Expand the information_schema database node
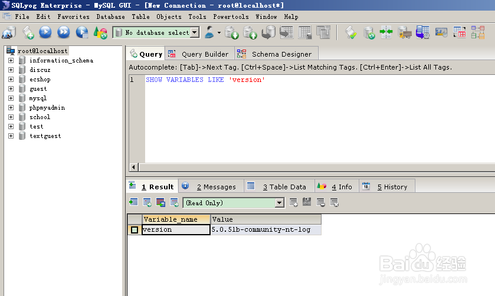 [x=11, y=60]
